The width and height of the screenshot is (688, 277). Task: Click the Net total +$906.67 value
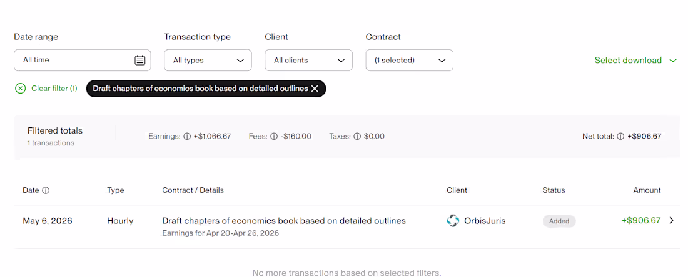coord(644,136)
